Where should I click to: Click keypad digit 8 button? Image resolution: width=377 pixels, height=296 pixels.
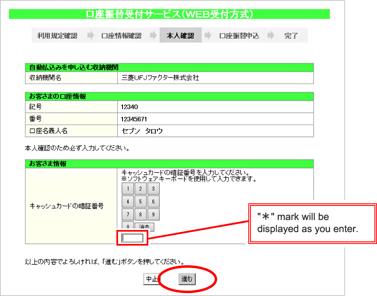pyautogui.click(x=141, y=214)
